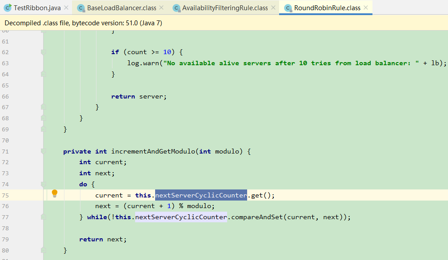Collapse fold marker at line 68
Image resolution: width=448 pixels, height=260 pixels.
click(44, 118)
